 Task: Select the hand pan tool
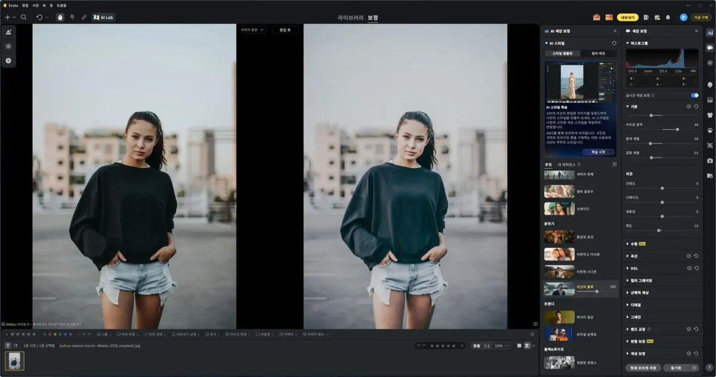(x=60, y=17)
